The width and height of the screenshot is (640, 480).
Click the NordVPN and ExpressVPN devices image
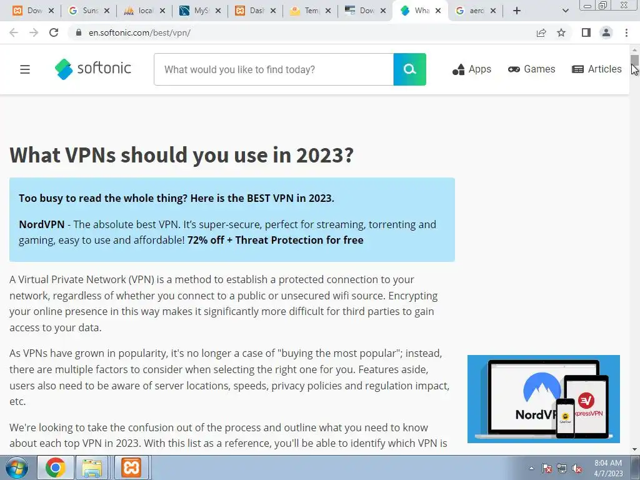coord(544,399)
